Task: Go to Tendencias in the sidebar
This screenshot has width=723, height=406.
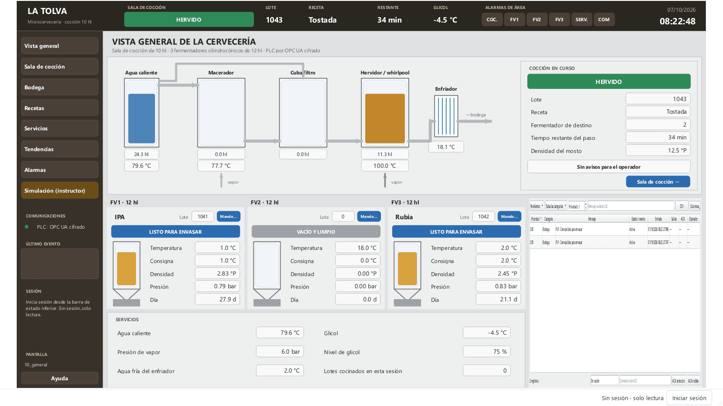Action: 60,149
